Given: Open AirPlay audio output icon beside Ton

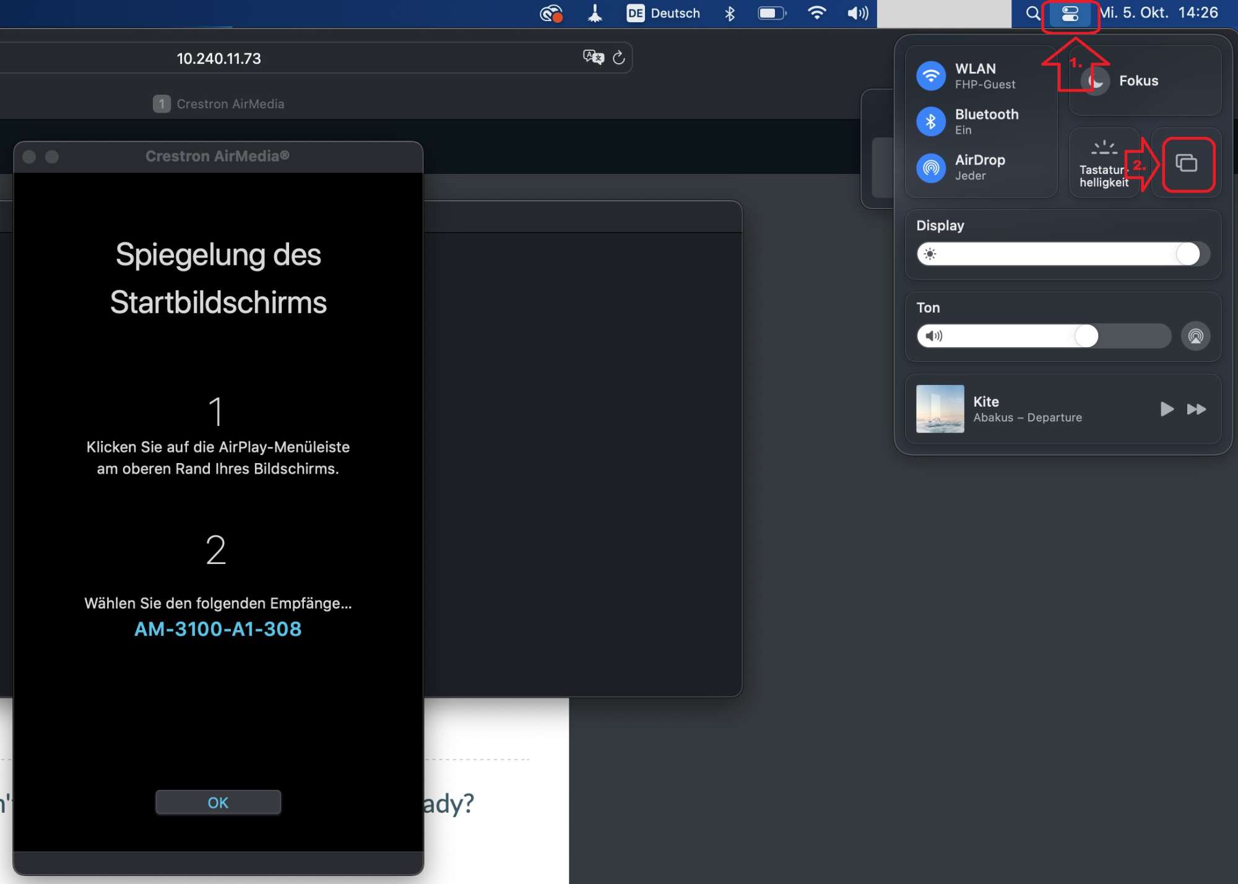Looking at the screenshot, I should [1196, 336].
